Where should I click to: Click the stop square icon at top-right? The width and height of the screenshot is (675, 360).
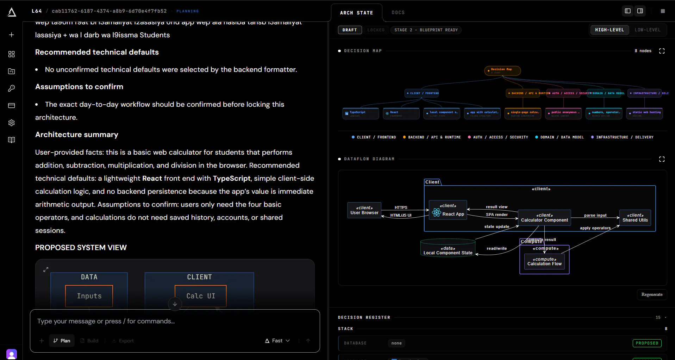663,11
